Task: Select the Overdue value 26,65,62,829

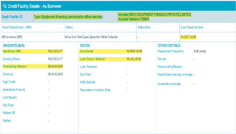Action: pyautogui.click(x=55, y=74)
